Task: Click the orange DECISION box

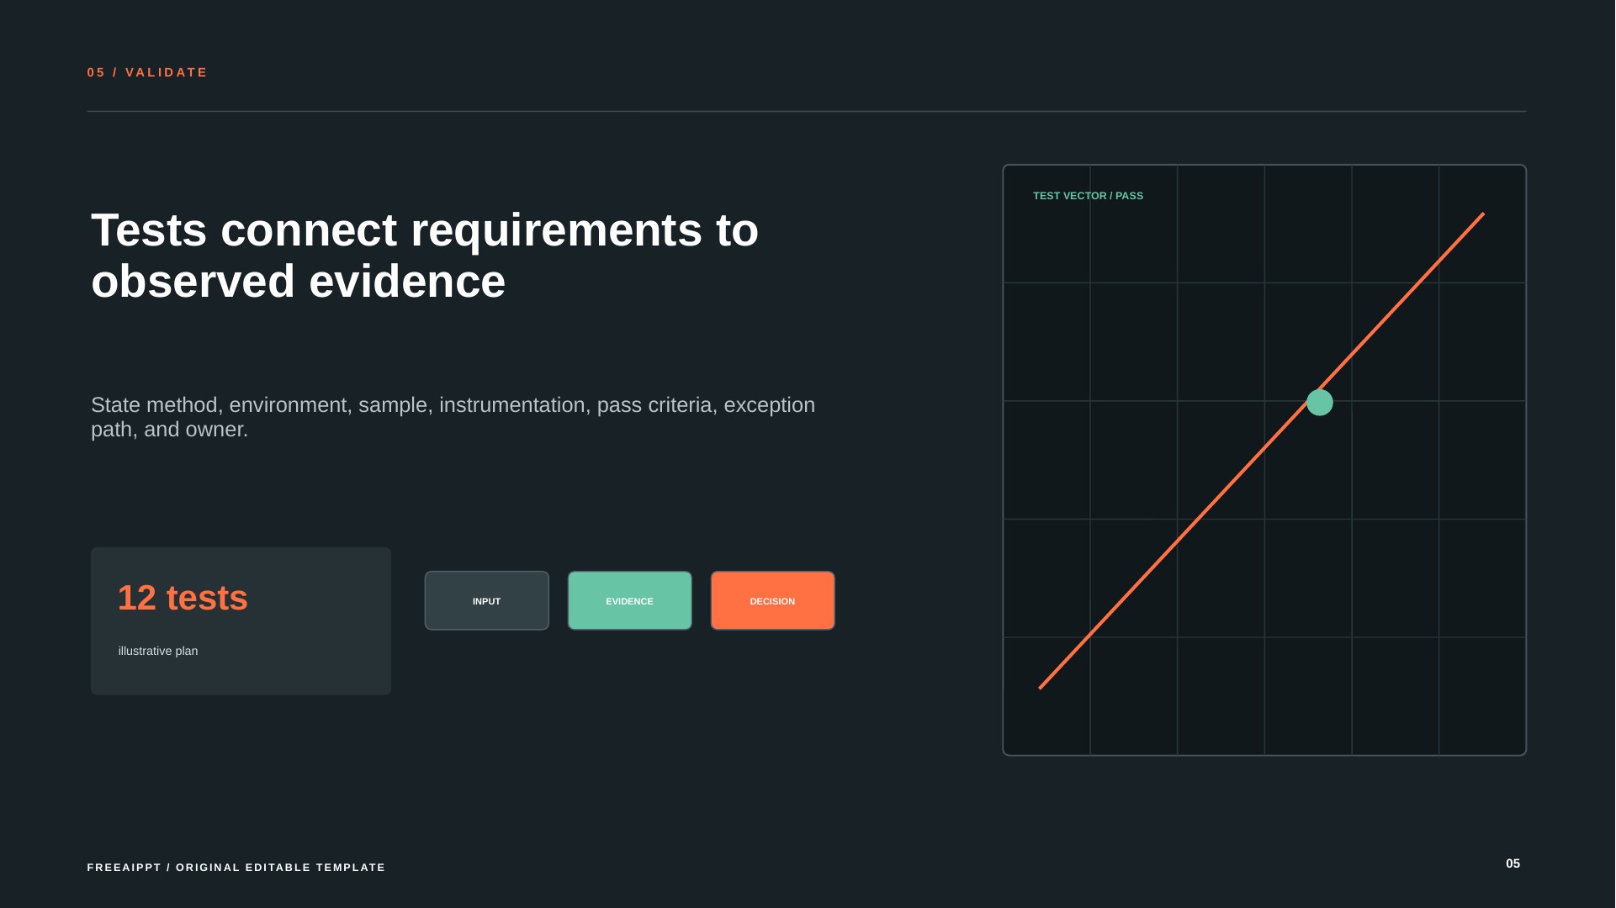Action: pos(772,600)
